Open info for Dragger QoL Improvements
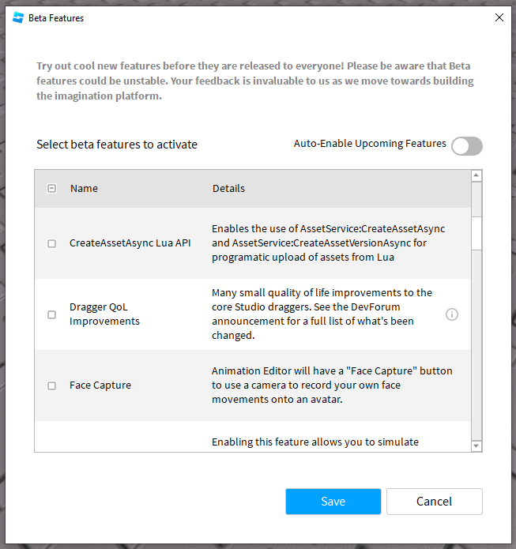 tap(451, 314)
